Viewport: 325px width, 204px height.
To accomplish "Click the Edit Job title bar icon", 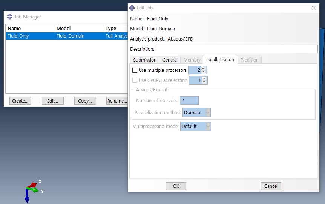I will coord(132,8).
